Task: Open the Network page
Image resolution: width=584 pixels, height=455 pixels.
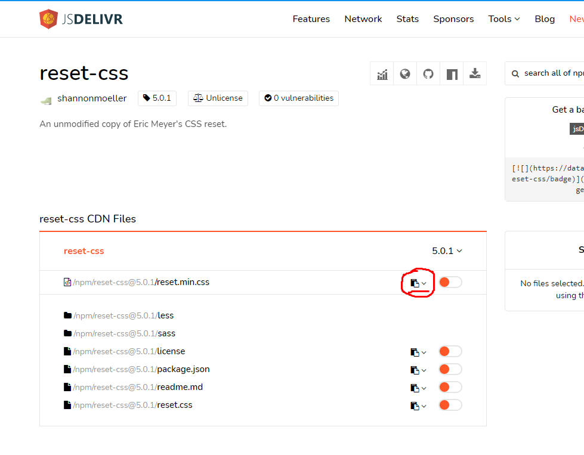Action: tap(363, 19)
